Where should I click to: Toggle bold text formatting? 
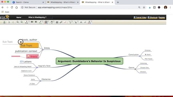click(81, 22)
